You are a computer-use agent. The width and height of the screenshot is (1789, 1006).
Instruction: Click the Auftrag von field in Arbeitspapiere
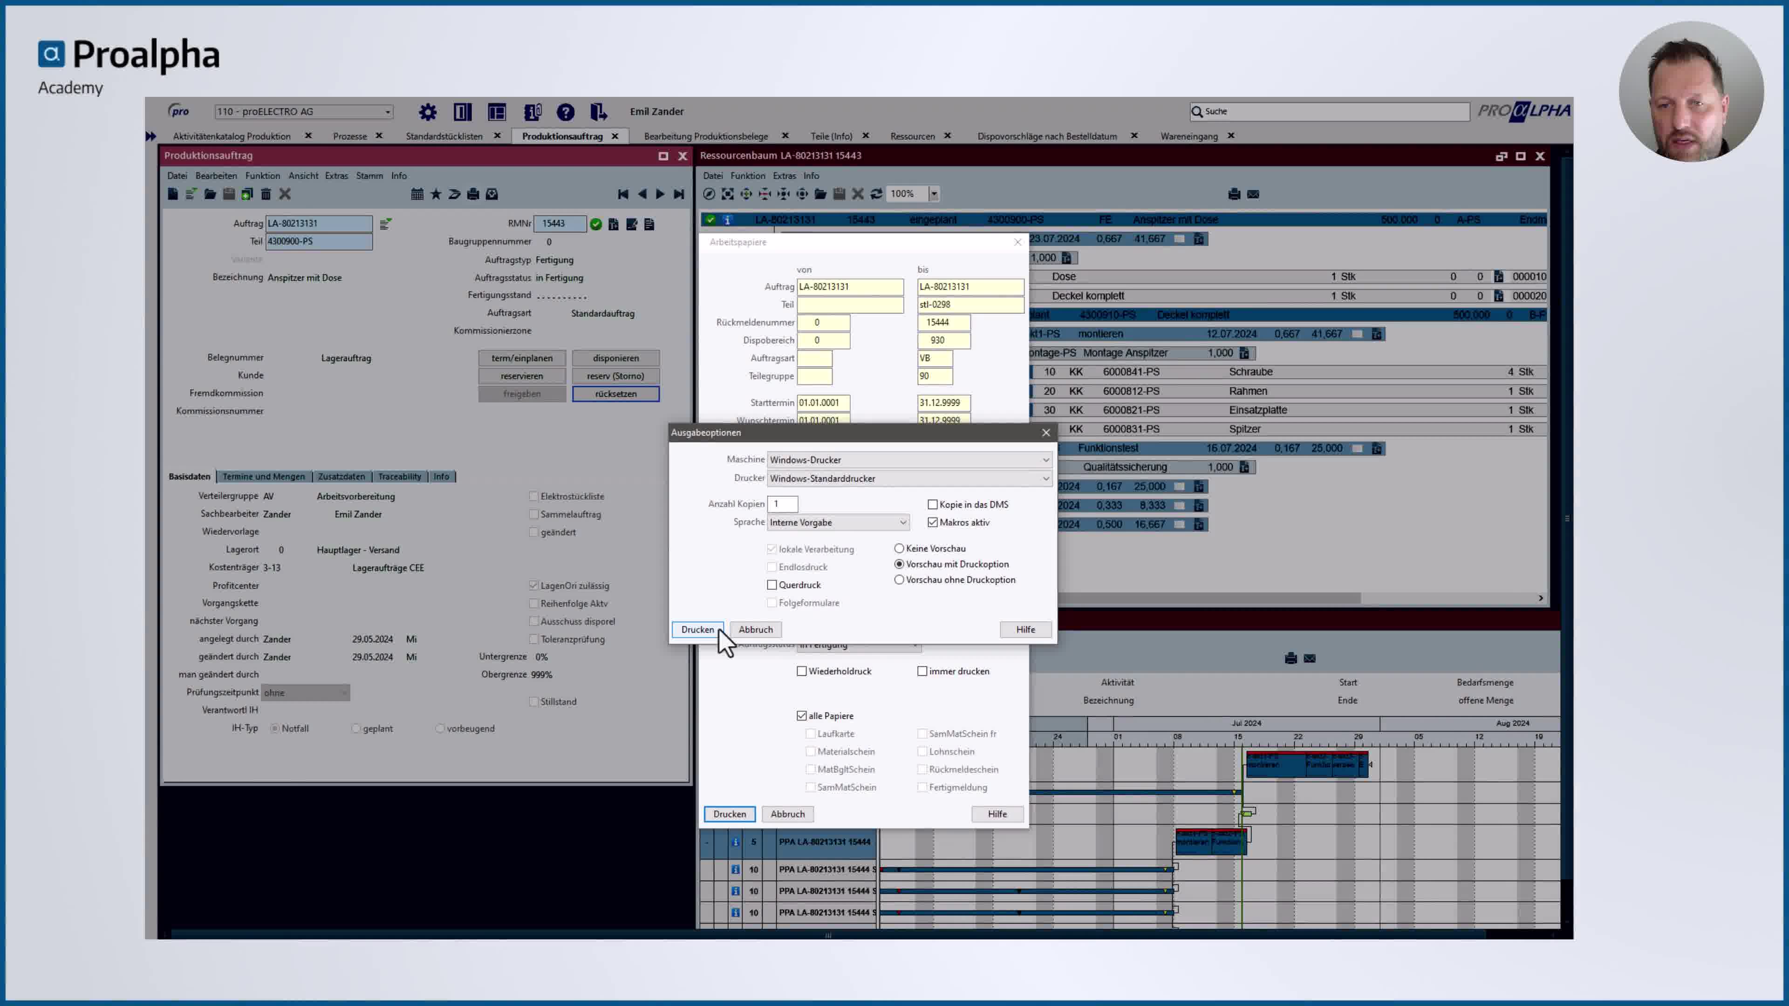point(850,287)
